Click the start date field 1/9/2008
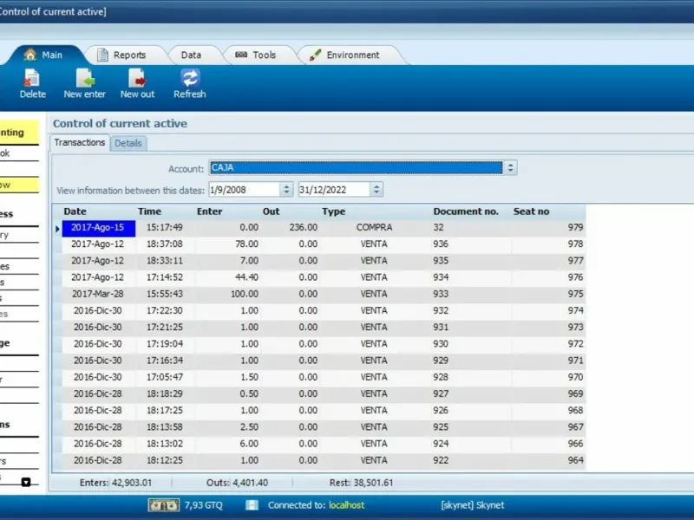Image resolution: width=694 pixels, height=520 pixels. coord(245,190)
